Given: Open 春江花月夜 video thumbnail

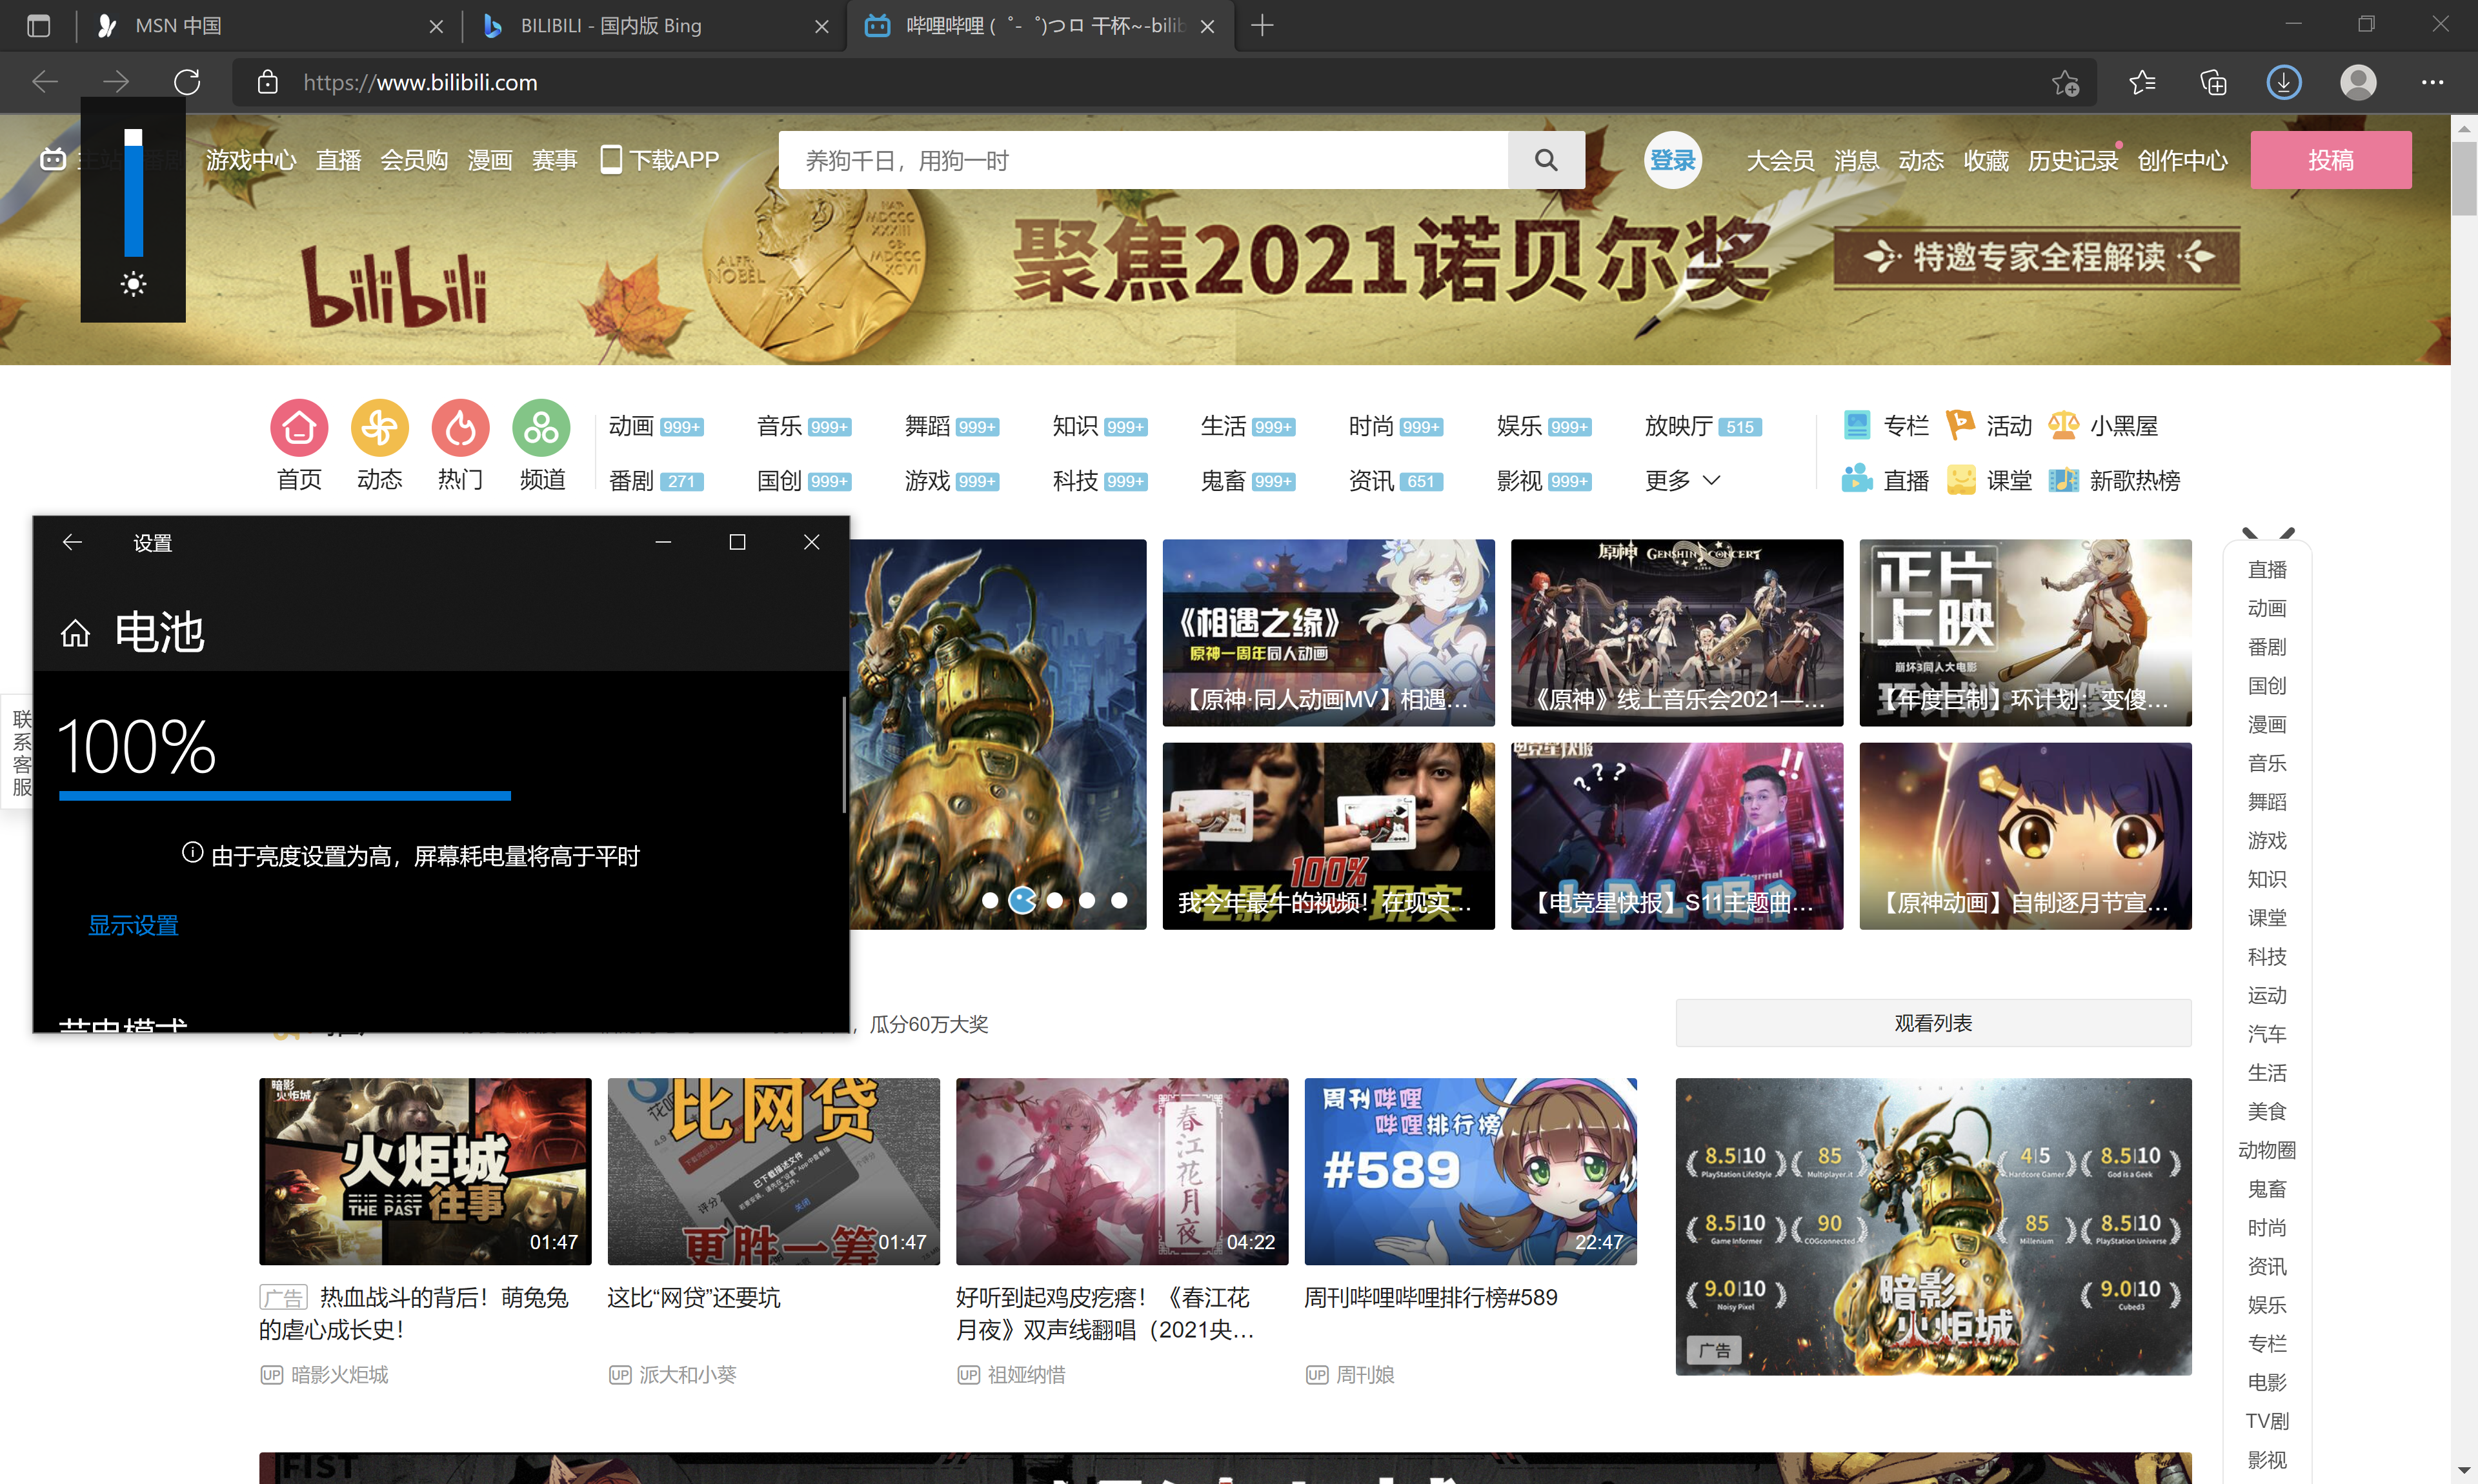Looking at the screenshot, I should point(1122,1170).
